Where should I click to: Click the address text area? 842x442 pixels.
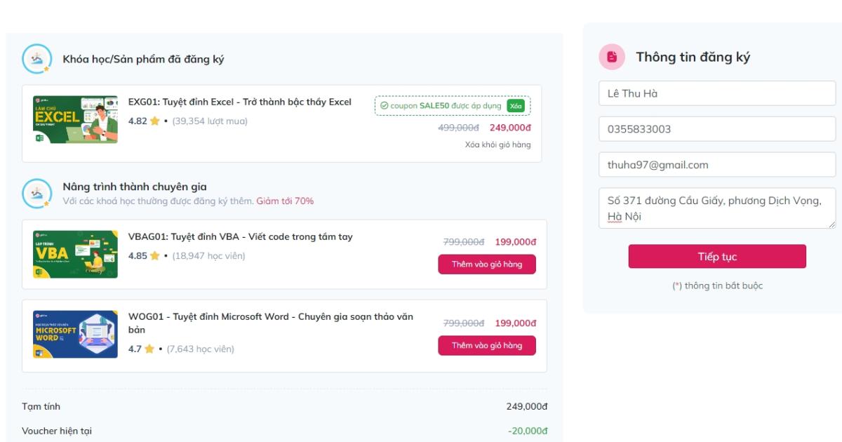(717, 208)
